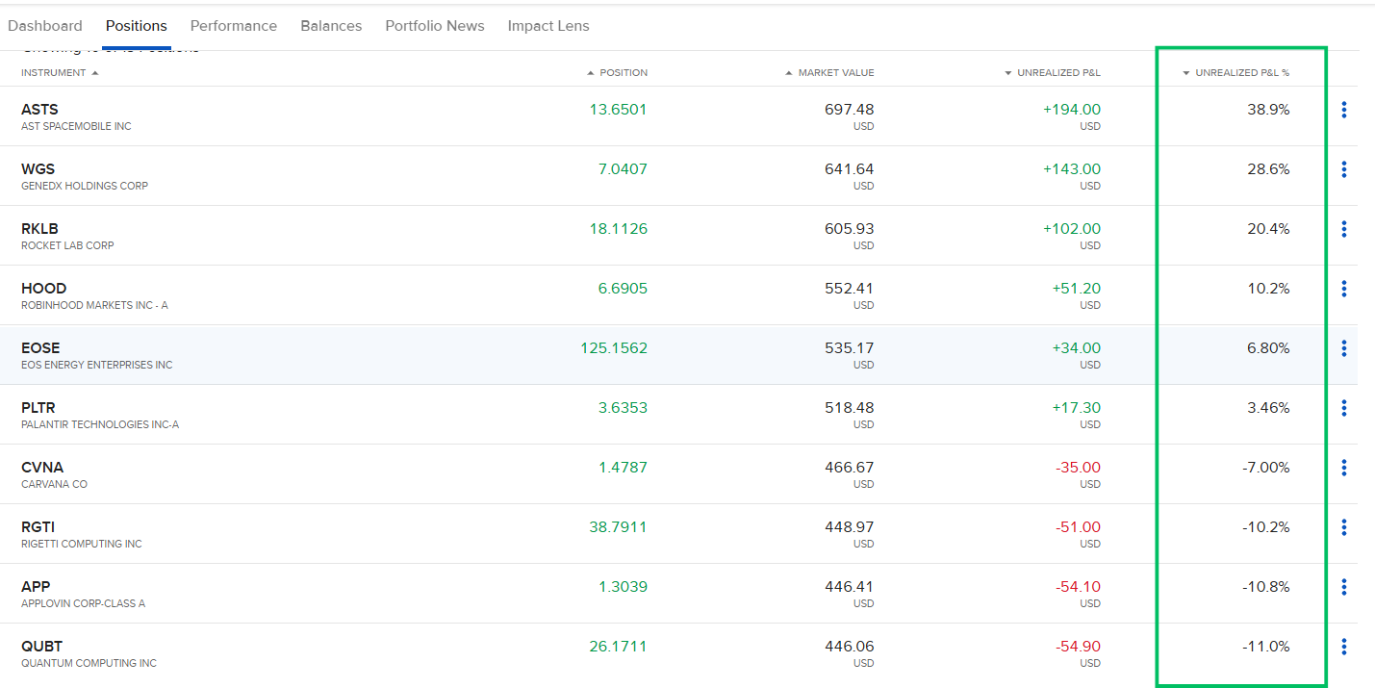Click the ASTS unrealized percent 38.9%
The height and width of the screenshot is (688, 1375).
click(1268, 110)
